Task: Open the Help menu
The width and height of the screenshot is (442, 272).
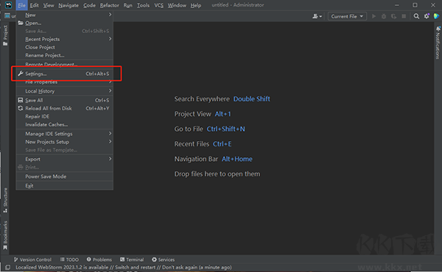Action: pyautogui.click(x=196, y=5)
